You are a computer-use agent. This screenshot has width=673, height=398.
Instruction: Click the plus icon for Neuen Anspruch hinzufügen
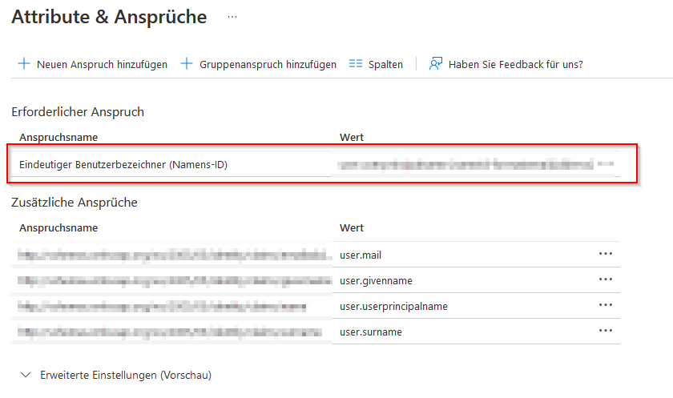coord(24,64)
